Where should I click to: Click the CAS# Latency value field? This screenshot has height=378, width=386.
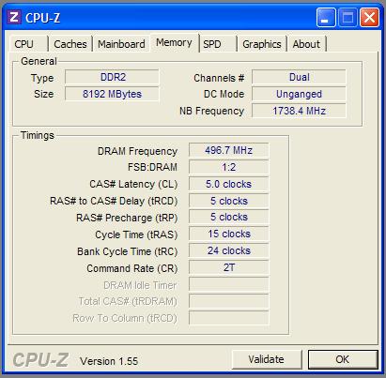tap(229, 184)
